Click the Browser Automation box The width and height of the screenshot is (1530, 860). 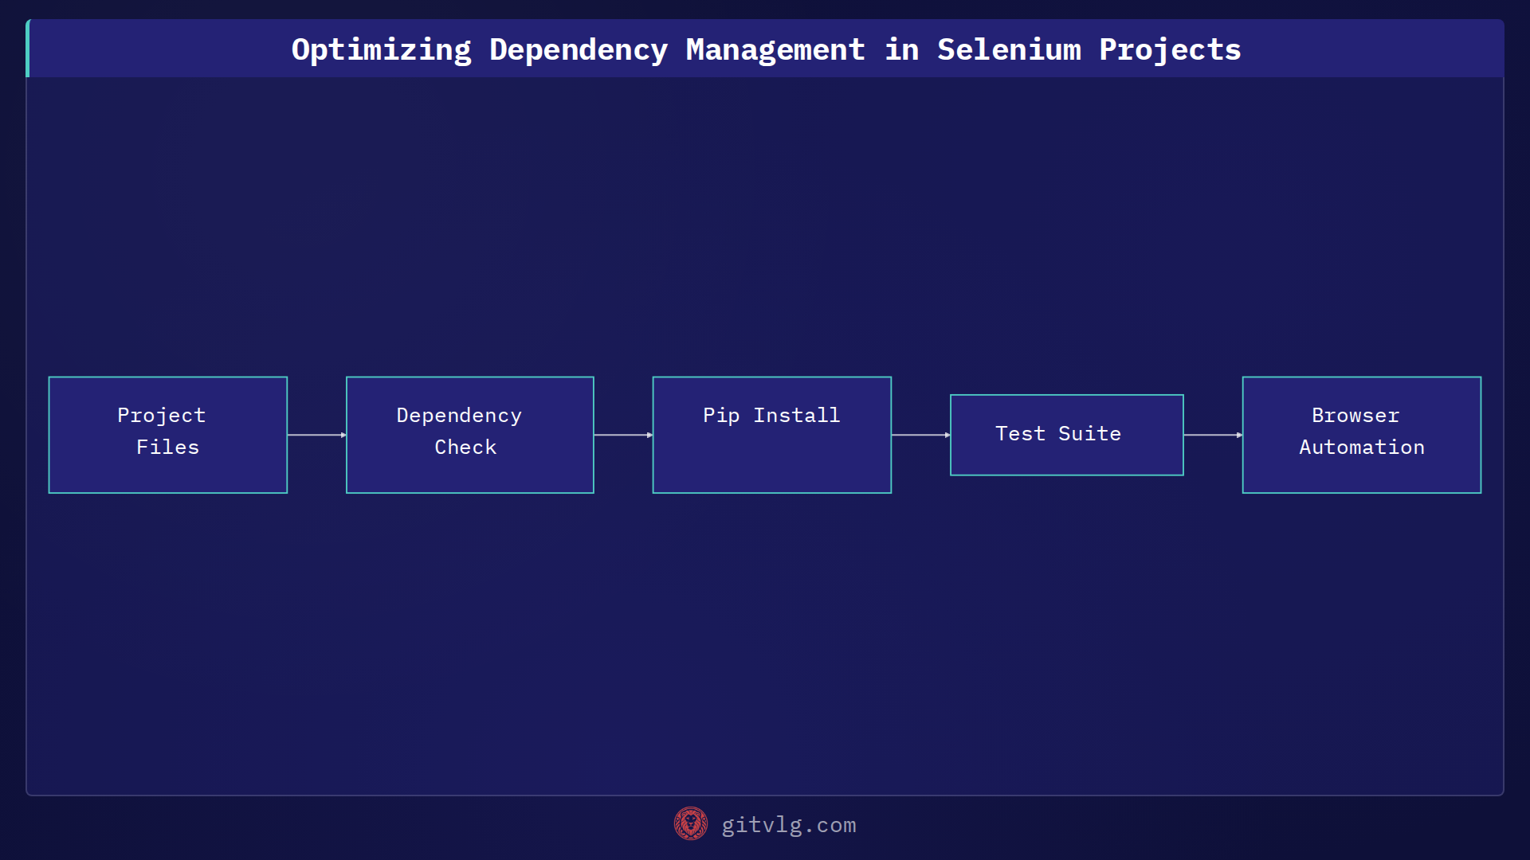[1362, 435]
